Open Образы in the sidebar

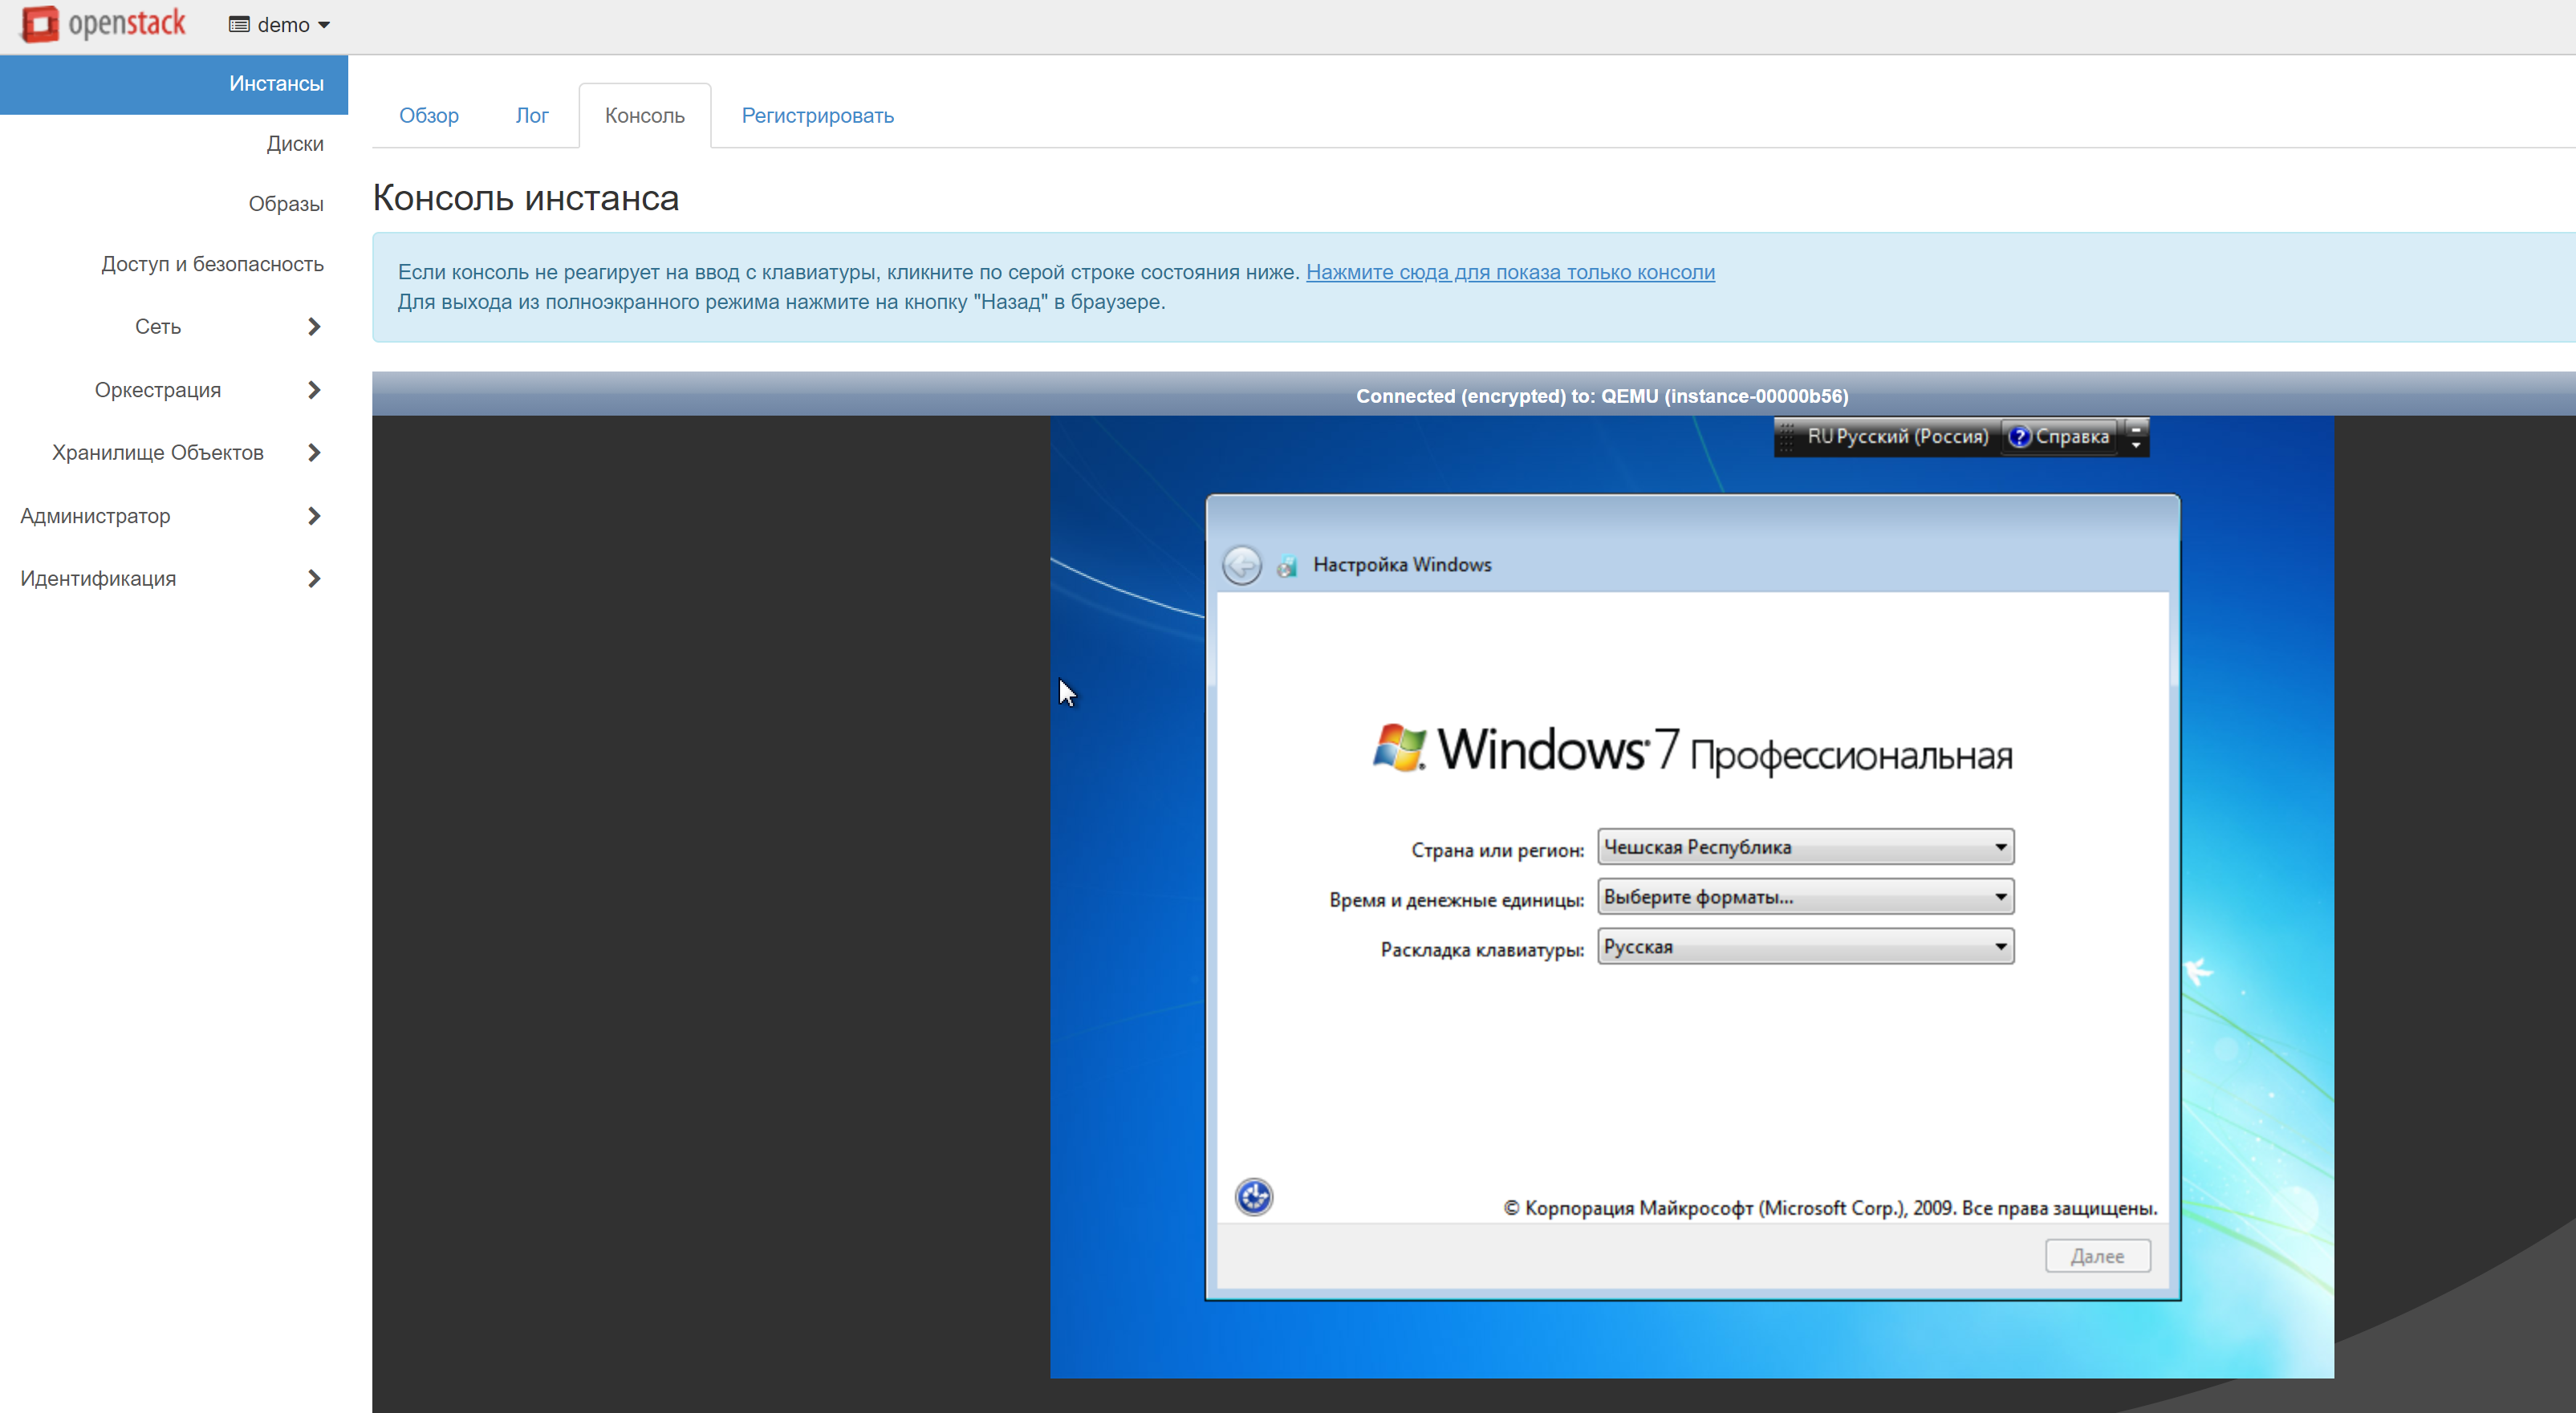(x=286, y=204)
